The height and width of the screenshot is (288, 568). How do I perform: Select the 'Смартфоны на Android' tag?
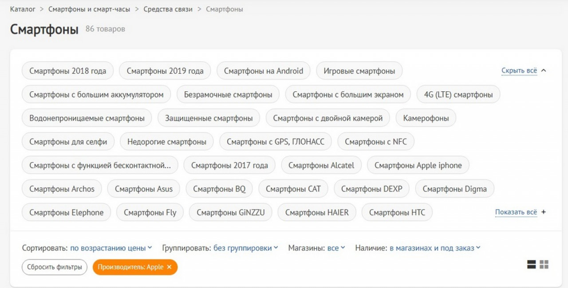click(x=263, y=71)
